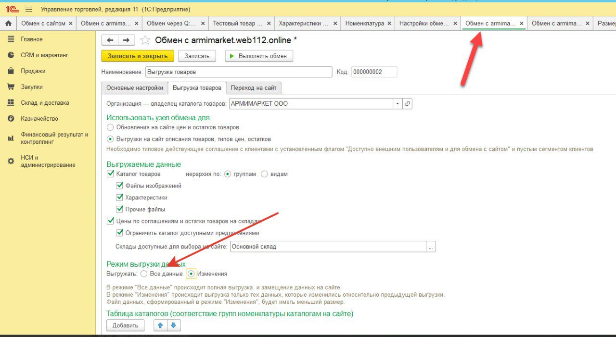Click the Выгружаемые данные heading
The height and width of the screenshot is (337, 616).
coord(143,164)
